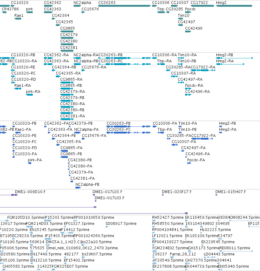The height and width of the screenshot is (271, 260).
Task: Select the AT20549.5prime EST label
Action: [168, 260]
